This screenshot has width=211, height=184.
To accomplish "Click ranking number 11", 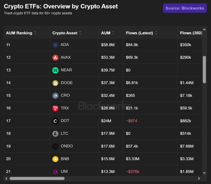I will 8,45.
